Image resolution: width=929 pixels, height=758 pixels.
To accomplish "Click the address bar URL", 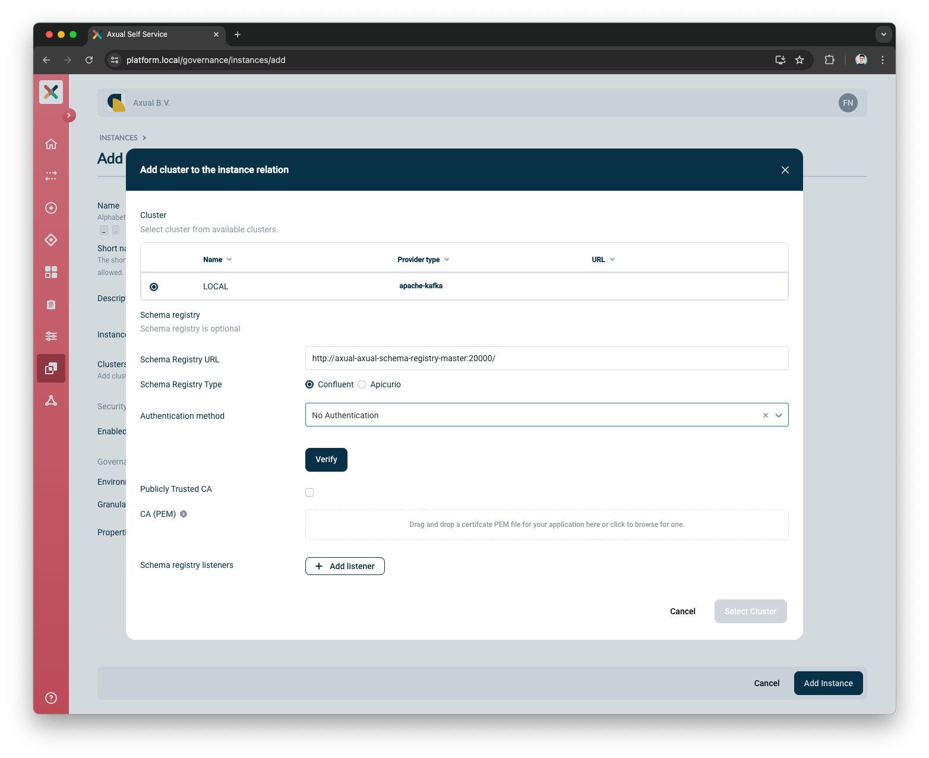I will coord(206,60).
